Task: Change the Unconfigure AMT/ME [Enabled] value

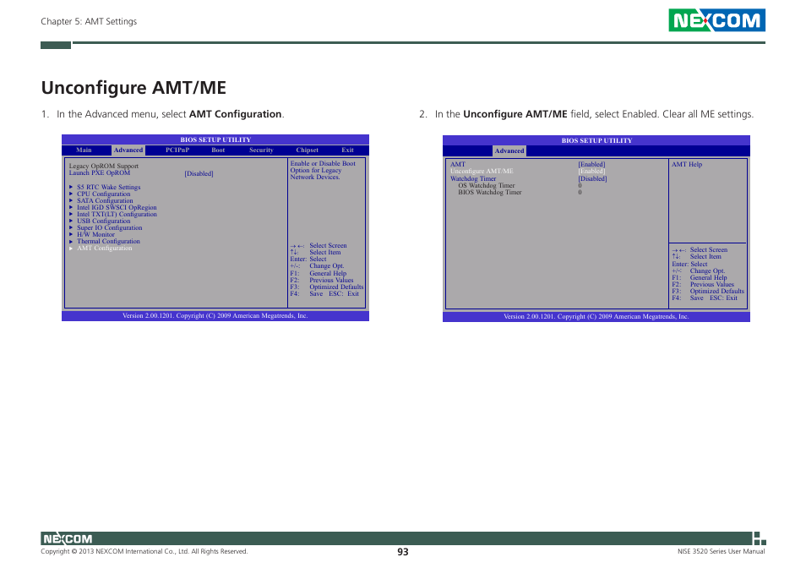Action: tap(591, 172)
